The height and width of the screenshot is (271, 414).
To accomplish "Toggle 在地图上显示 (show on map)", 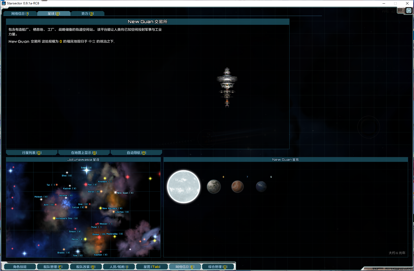I will (84, 152).
